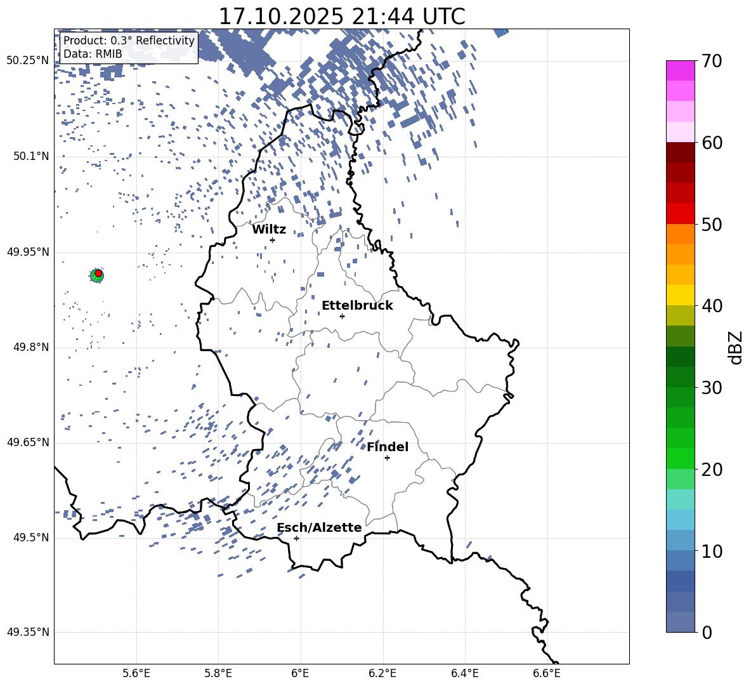
Task: Click the Ettelbruck city label
Action: click(x=357, y=306)
